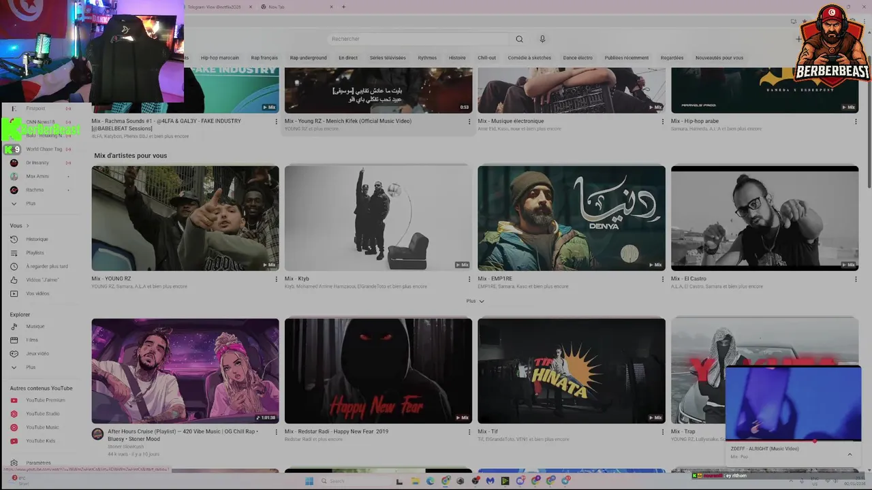Open the World Chase Tag subscription

tap(45, 149)
